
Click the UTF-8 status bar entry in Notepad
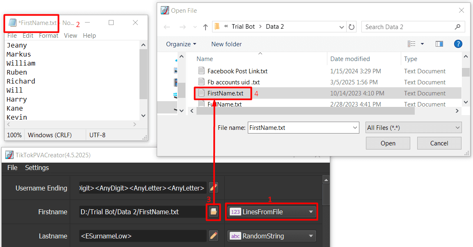[x=98, y=135]
